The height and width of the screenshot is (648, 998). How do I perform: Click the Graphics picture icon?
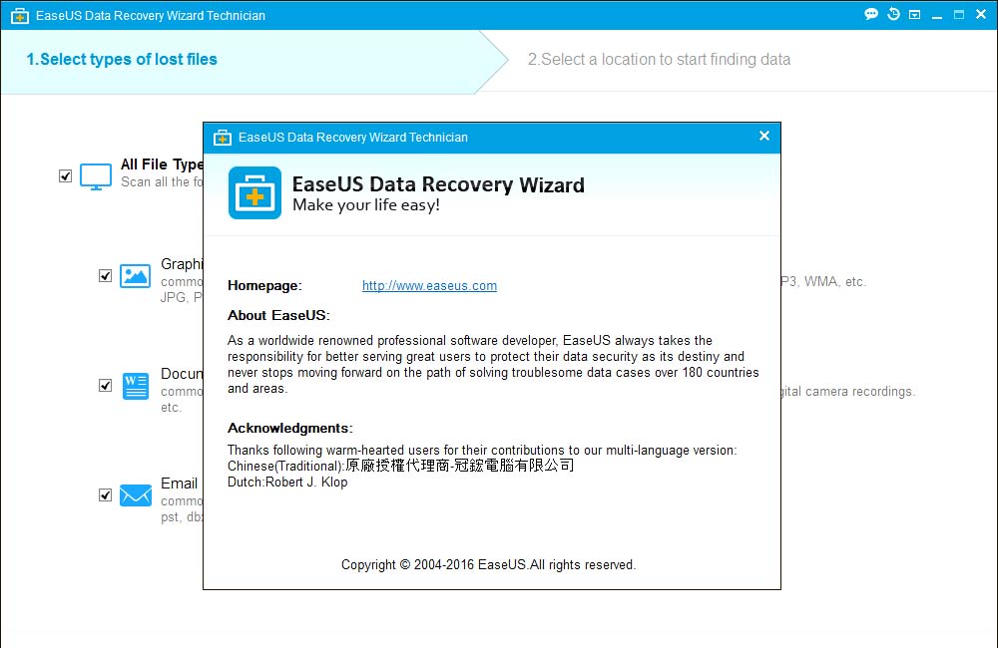(135, 275)
